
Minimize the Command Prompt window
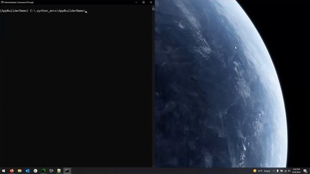136,2
